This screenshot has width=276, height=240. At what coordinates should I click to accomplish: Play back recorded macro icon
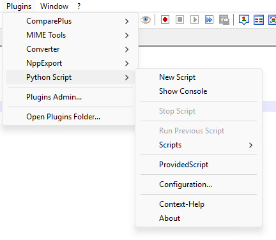click(194, 20)
